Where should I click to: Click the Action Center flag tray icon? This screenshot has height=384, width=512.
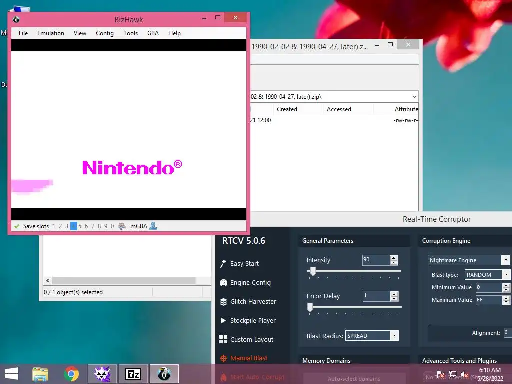coord(440,374)
